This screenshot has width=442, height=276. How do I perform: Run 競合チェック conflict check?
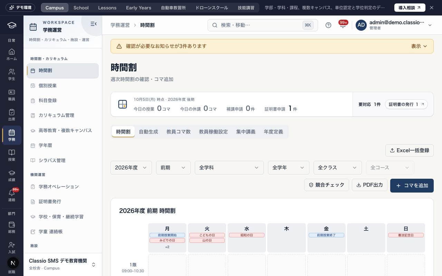(327, 185)
